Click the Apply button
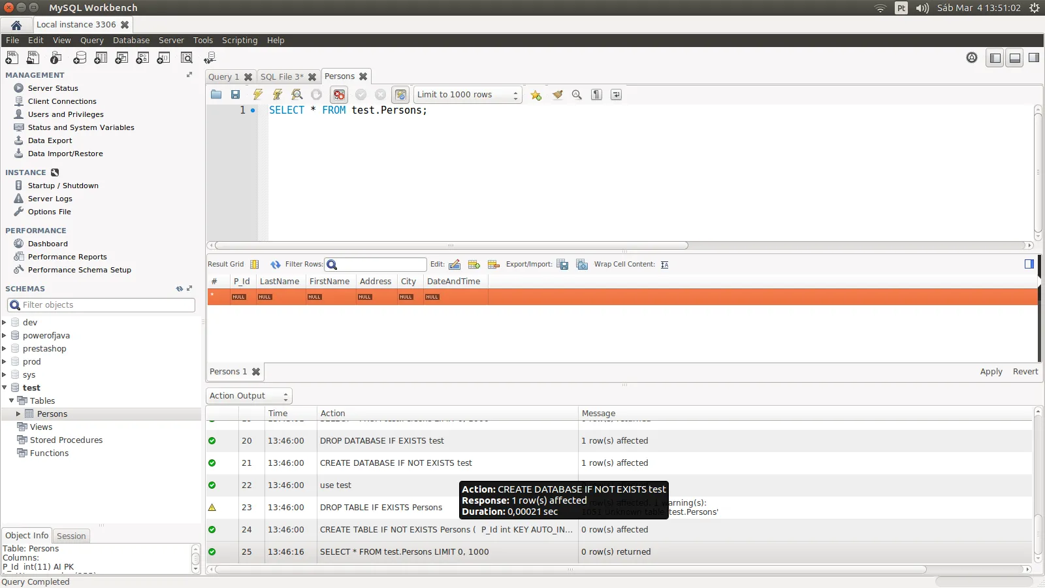The height and width of the screenshot is (588, 1045). point(990,372)
